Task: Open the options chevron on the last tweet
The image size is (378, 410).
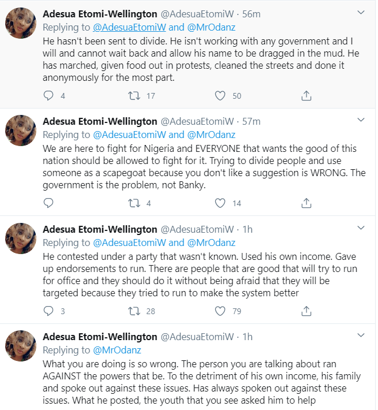Action: click(361, 336)
